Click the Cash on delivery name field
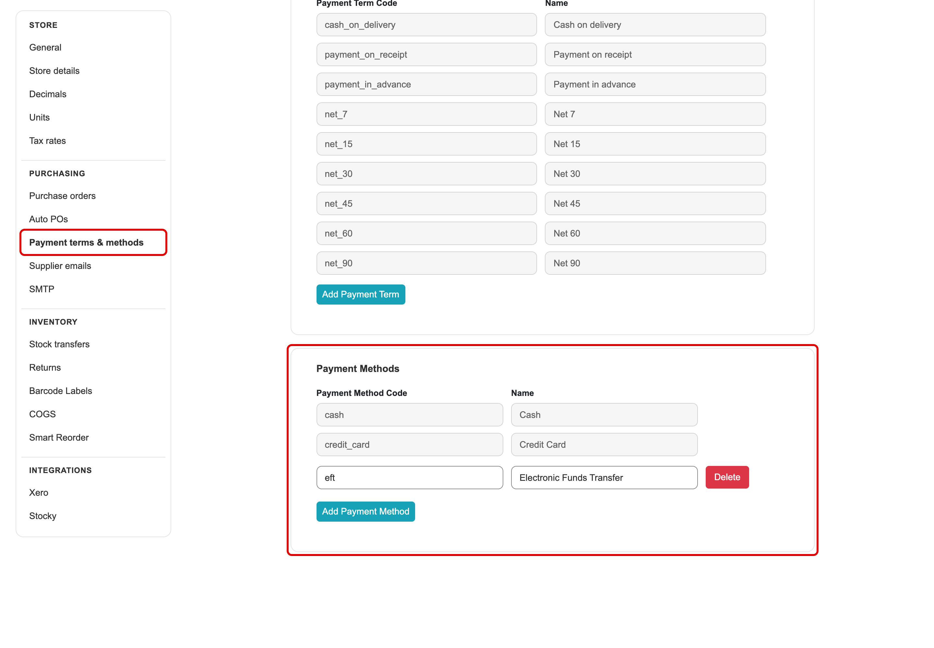The image size is (934, 648). pos(655,25)
